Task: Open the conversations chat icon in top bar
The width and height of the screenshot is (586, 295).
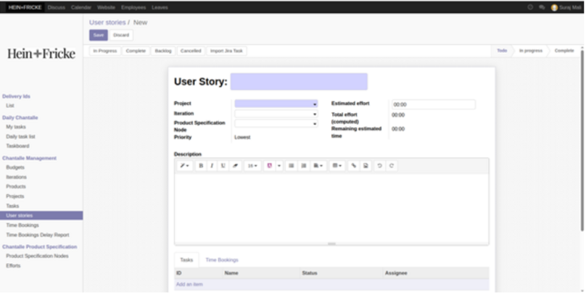Action: [x=542, y=7]
